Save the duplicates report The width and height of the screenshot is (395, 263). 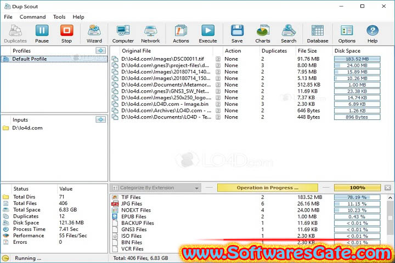237,34
